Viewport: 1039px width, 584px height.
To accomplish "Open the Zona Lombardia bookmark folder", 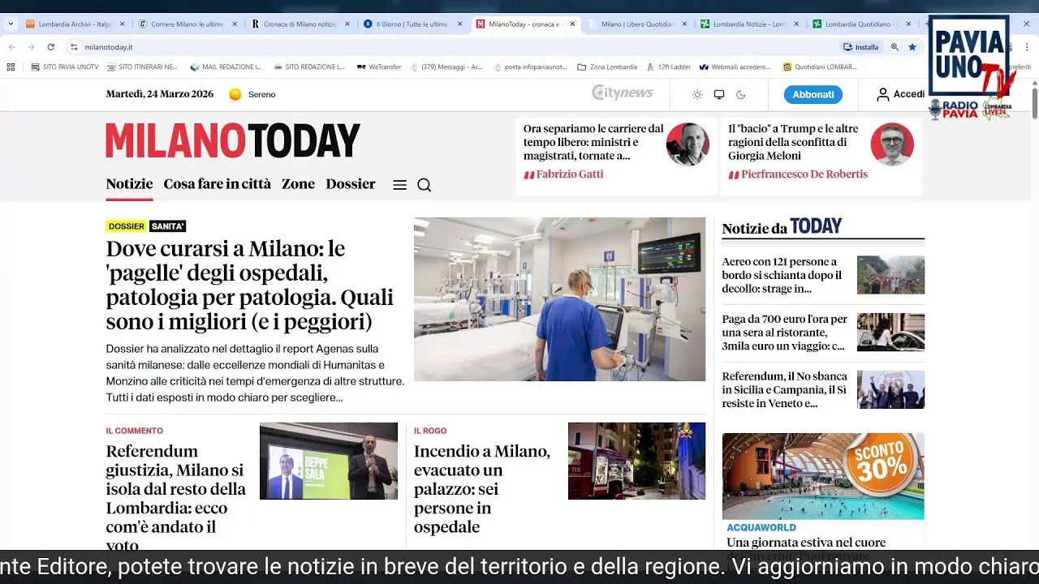I will pyautogui.click(x=607, y=67).
